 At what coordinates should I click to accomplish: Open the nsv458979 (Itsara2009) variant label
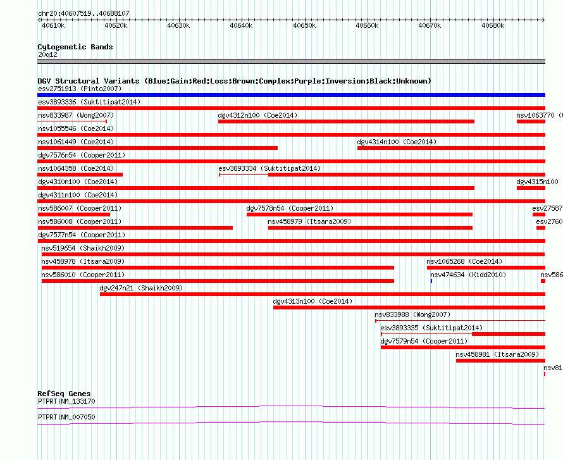point(309,221)
